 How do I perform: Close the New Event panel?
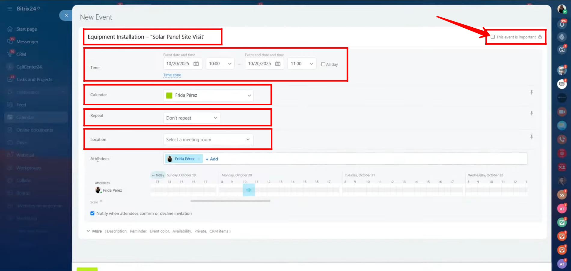click(66, 15)
